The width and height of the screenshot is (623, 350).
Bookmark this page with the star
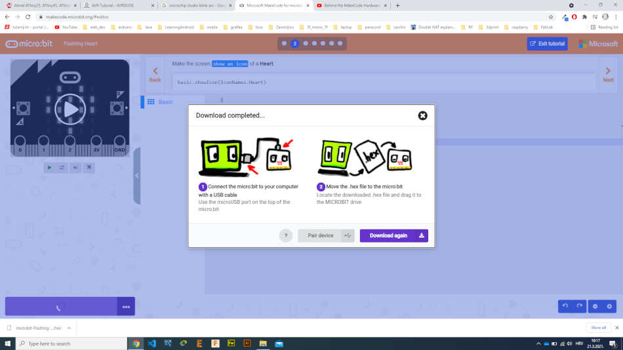551,16
